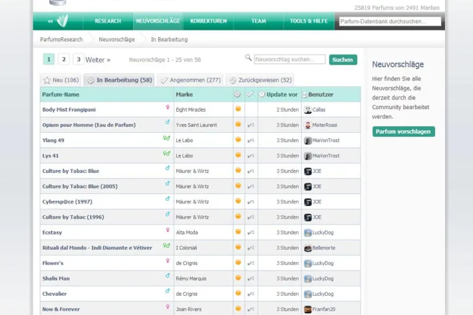Image resolution: width=473 pixels, height=315 pixels.
Task: Click the male gender icon for Shalis Man
Action: (x=168, y=275)
